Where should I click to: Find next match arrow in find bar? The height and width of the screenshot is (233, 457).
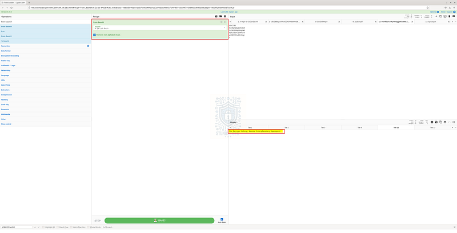tap(38, 227)
